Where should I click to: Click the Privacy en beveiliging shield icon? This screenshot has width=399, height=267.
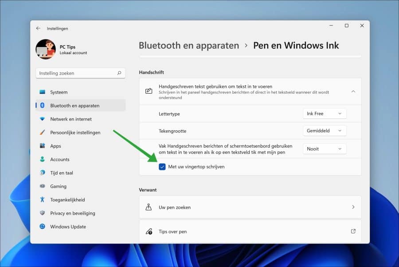click(42, 213)
